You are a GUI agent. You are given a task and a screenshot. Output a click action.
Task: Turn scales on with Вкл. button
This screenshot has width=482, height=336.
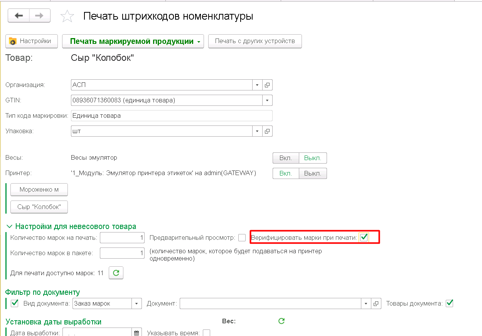[286, 158]
